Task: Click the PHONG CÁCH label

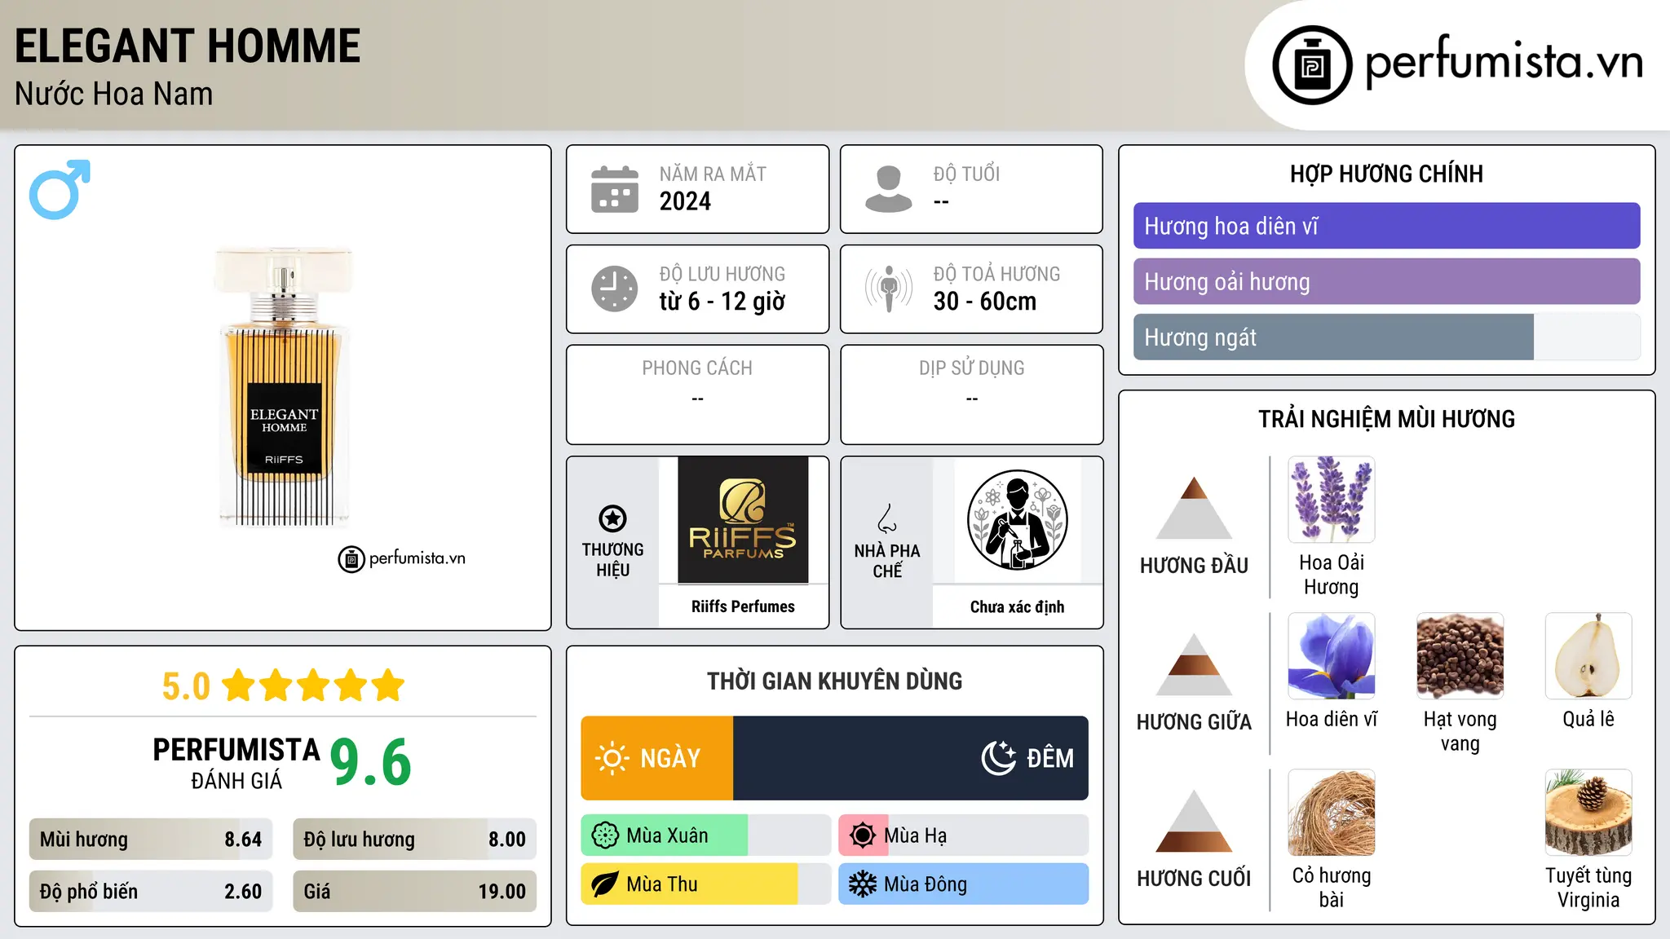Action: click(697, 368)
